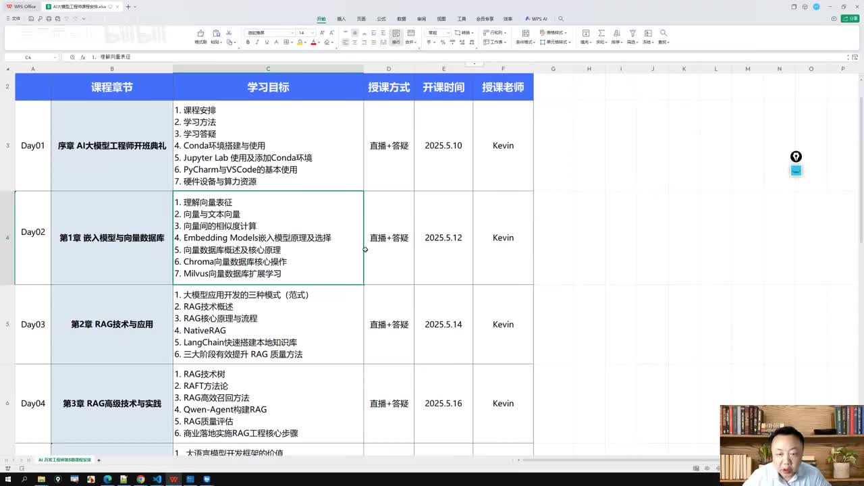Click the increase font size icon
The width and height of the screenshot is (864, 486).
[x=322, y=32]
